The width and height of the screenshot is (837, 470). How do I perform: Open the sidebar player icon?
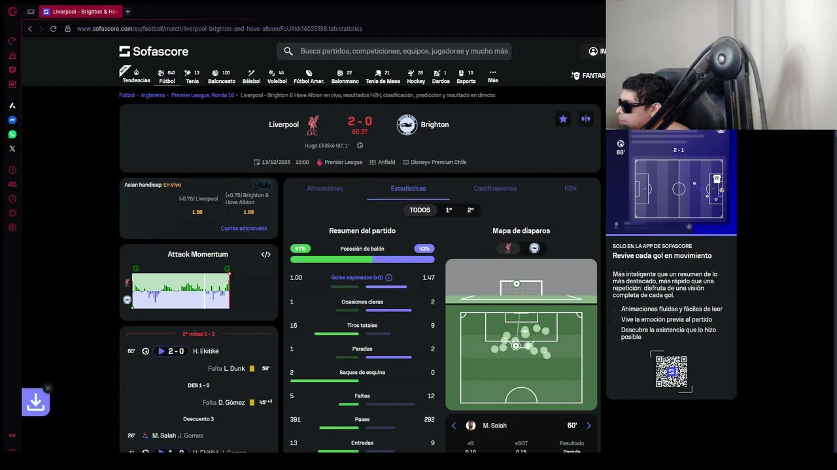12,170
